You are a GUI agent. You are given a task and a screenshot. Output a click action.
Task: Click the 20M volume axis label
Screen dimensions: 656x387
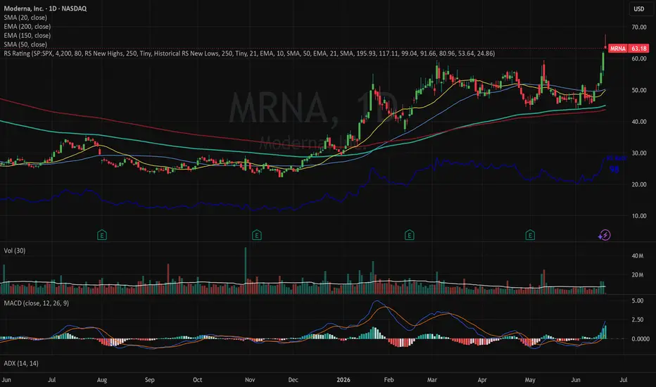[638, 275]
